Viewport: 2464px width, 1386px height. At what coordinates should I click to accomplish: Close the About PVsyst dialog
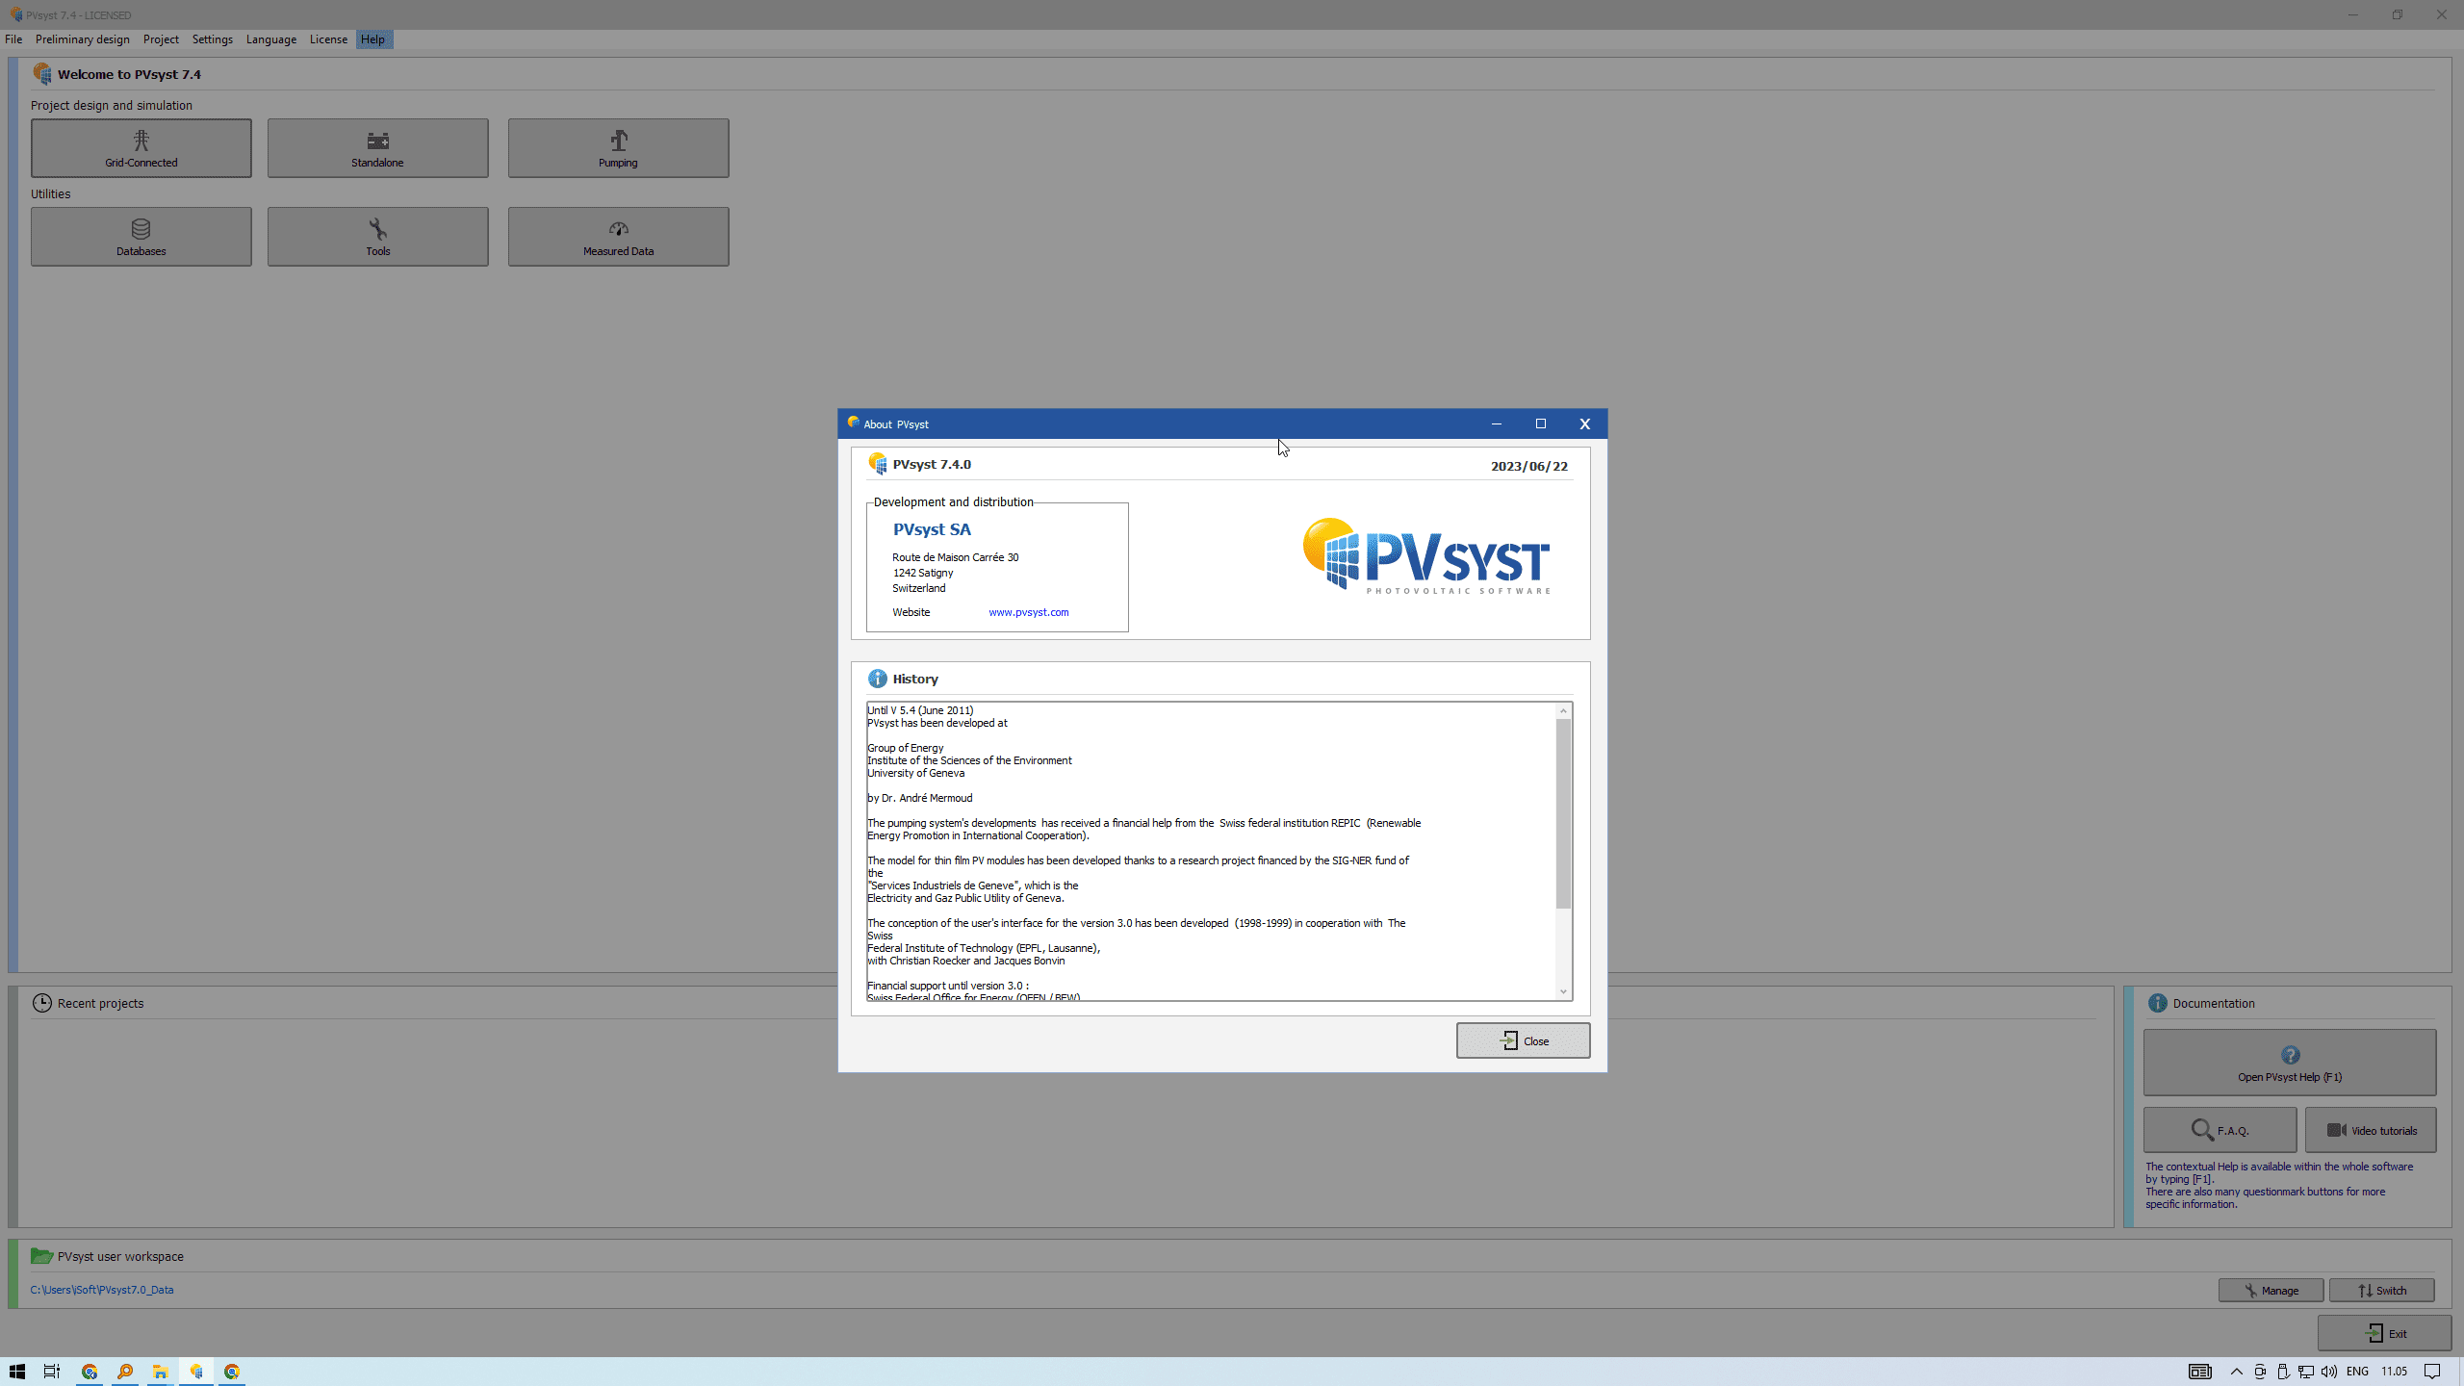point(1523,1040)
